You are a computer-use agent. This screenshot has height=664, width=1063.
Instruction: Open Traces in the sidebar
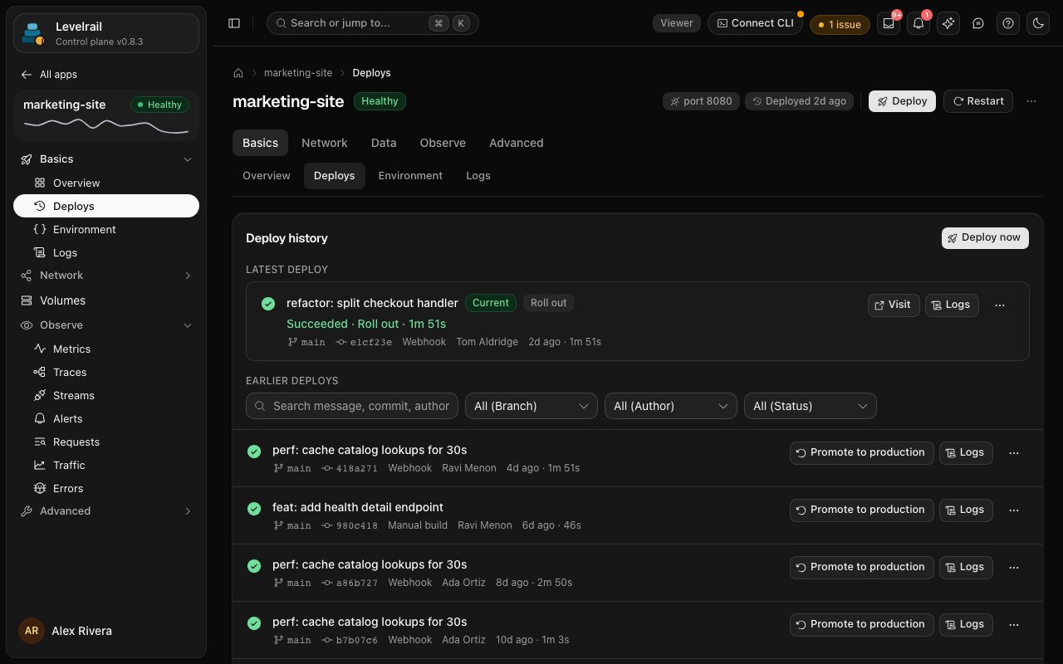pos(106,373)
